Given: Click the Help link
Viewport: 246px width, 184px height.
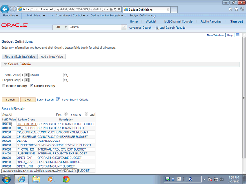Looking at the screenshot, I should (x=230, y=35).
